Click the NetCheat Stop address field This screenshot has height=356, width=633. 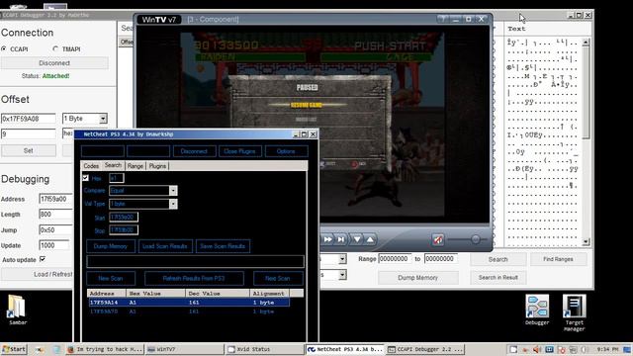pos(124,230)
